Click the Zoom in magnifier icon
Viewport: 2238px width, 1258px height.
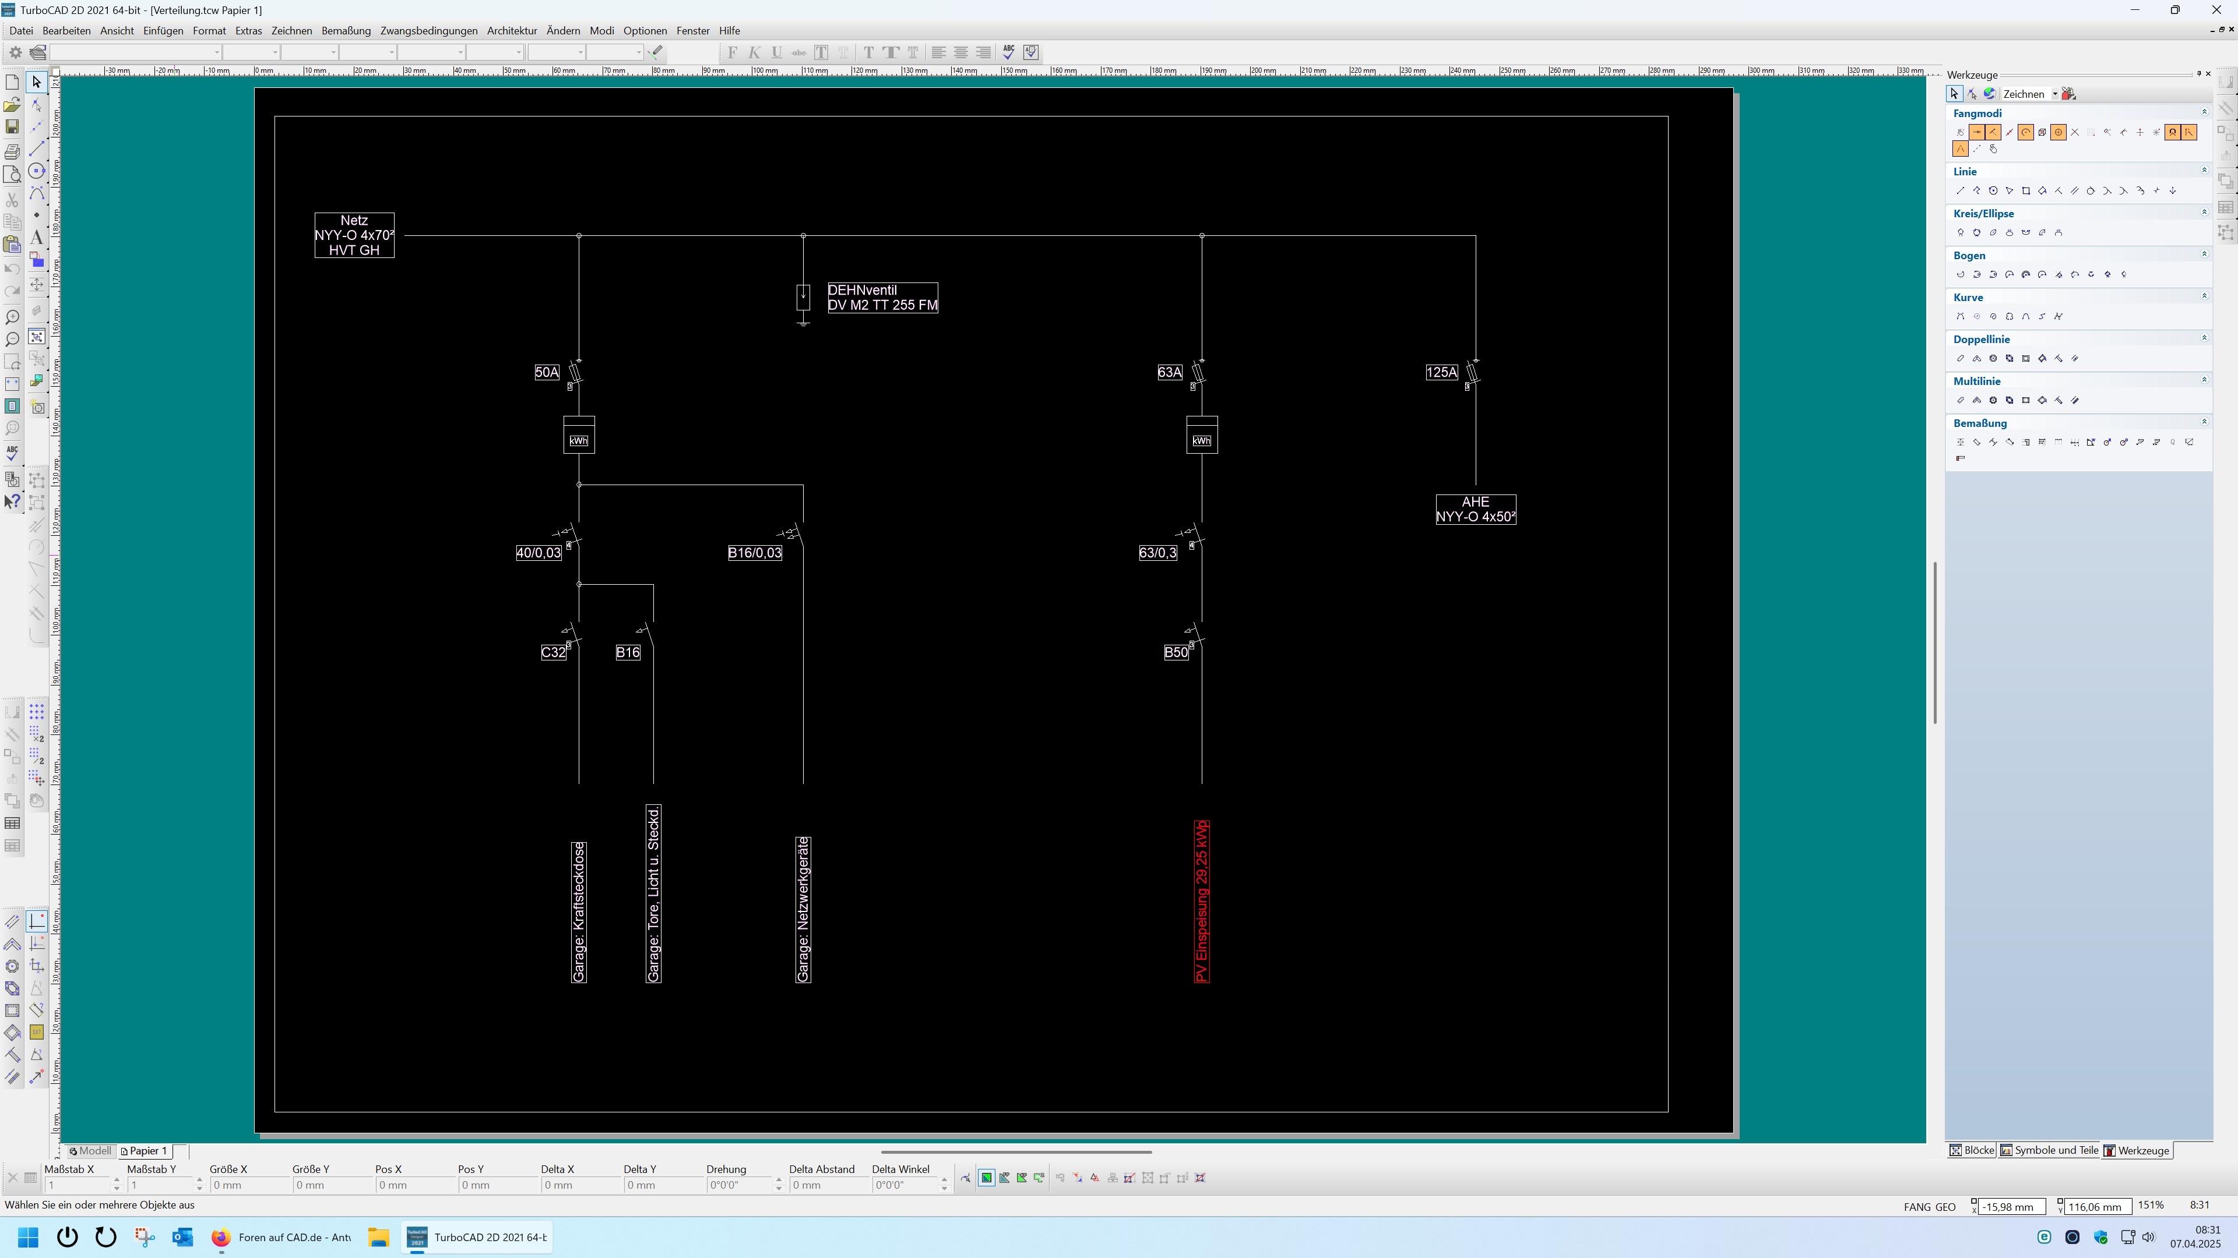[x=12, y=317]
